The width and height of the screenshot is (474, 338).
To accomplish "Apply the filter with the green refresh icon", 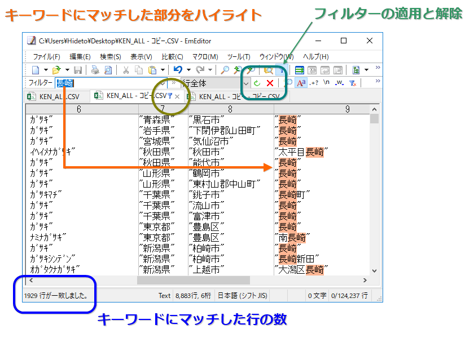I will point(256,84).
